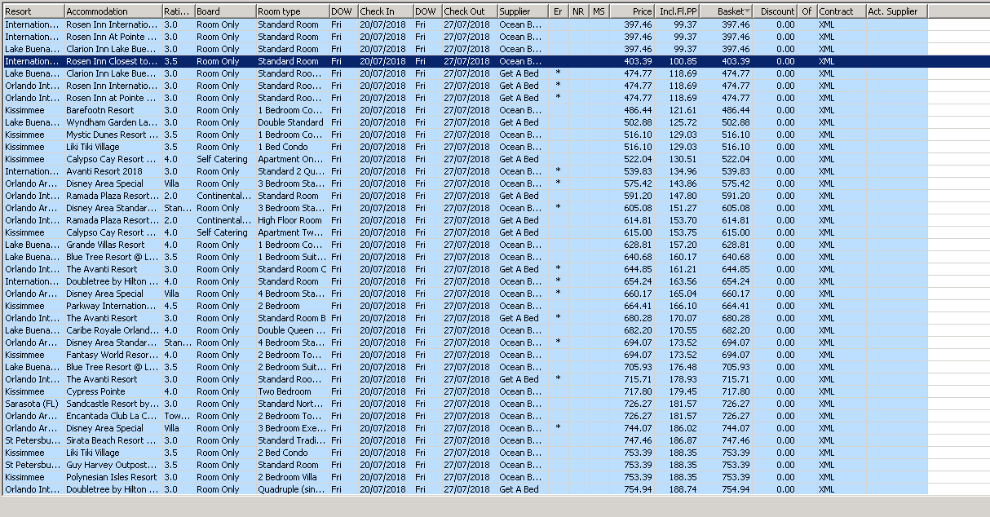
Task: Sort by the Accommodation column header
Action: click(113, 11)
